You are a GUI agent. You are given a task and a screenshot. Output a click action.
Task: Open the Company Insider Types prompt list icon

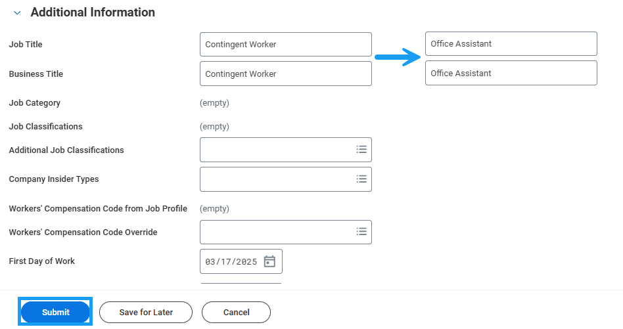[x=361, y=179]
